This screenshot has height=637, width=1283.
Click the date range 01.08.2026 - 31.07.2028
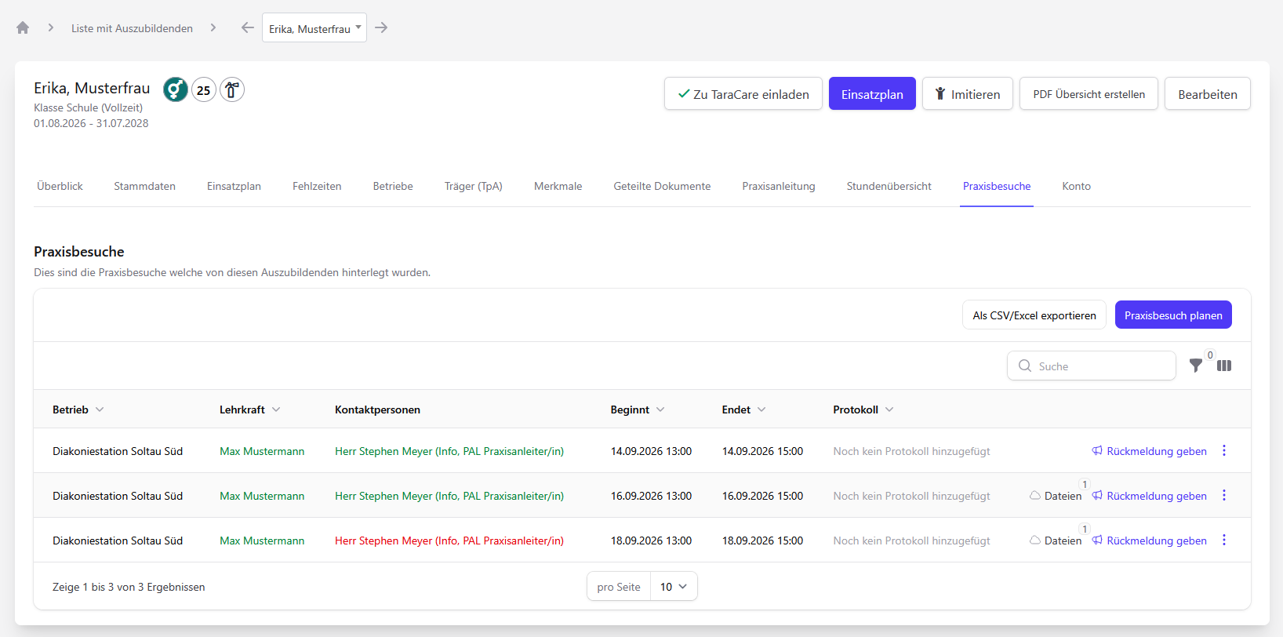(91, 123)
